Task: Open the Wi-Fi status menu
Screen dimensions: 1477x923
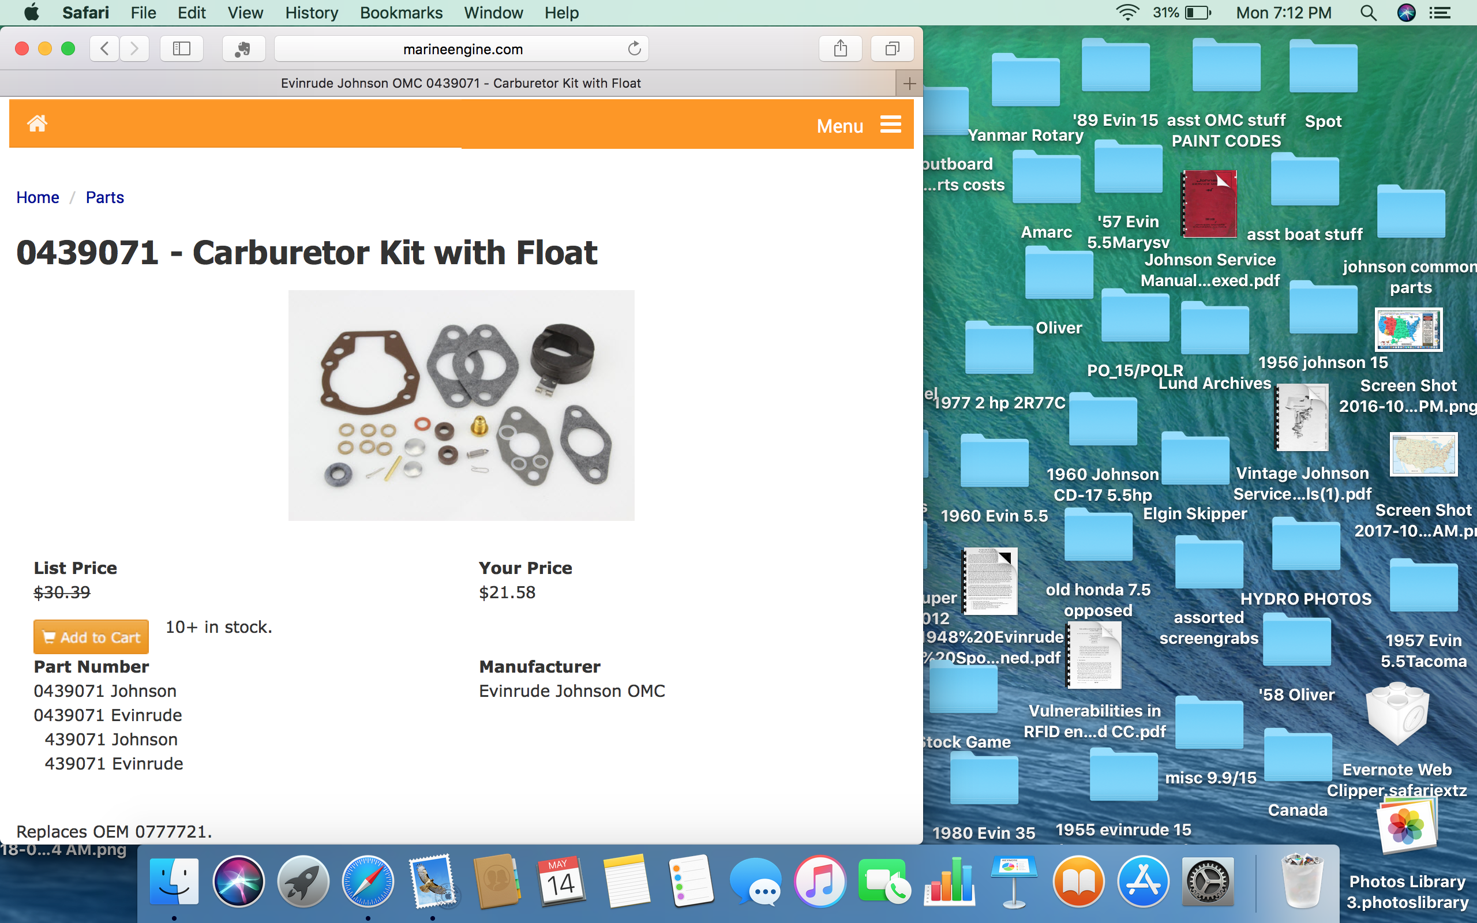Action: point(1127,13)
